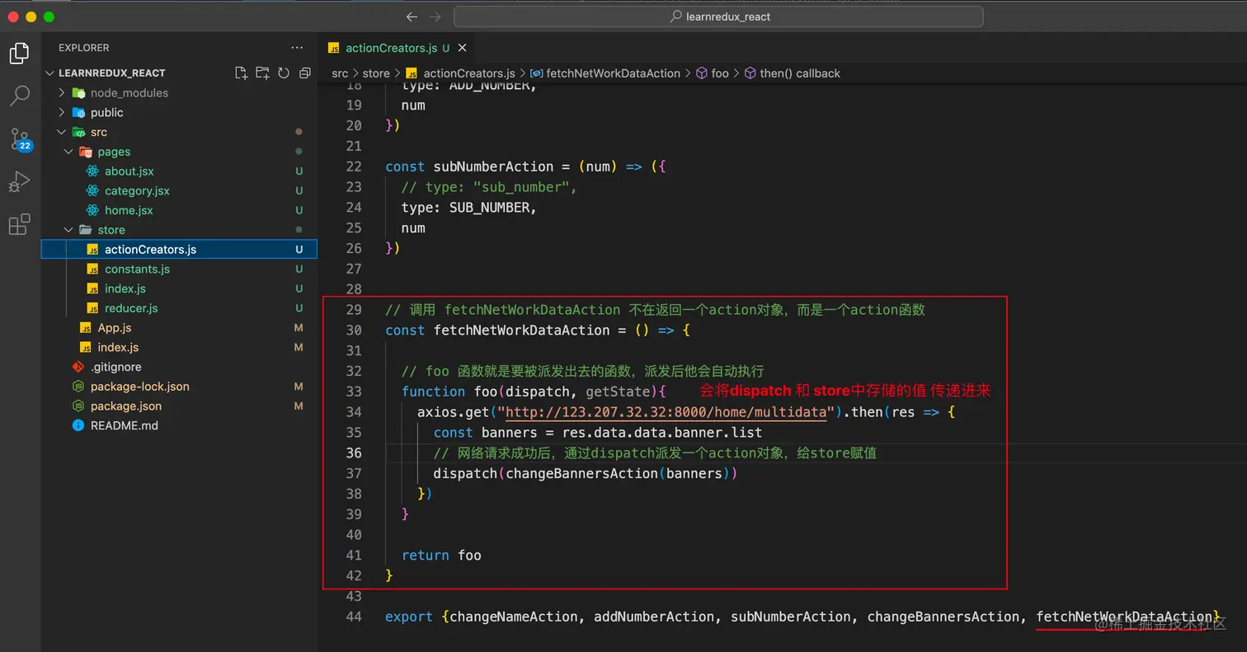The width and height of the screenshot is (1247, 652).
Task: Click 'const banners' on line 35
Action: click(485, 433)
